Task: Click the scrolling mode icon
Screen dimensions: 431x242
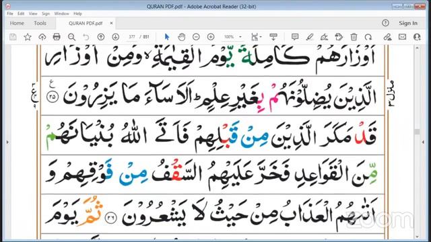Action: (x=273, y=37)
